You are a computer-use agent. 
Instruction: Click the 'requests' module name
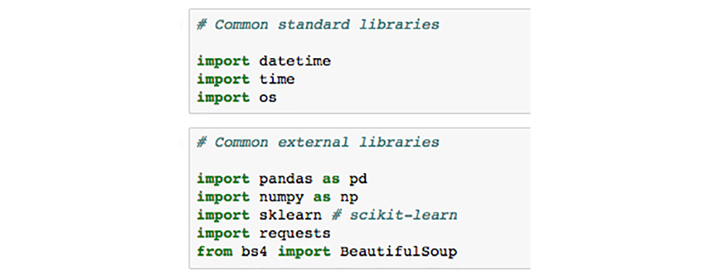(295, 234)
